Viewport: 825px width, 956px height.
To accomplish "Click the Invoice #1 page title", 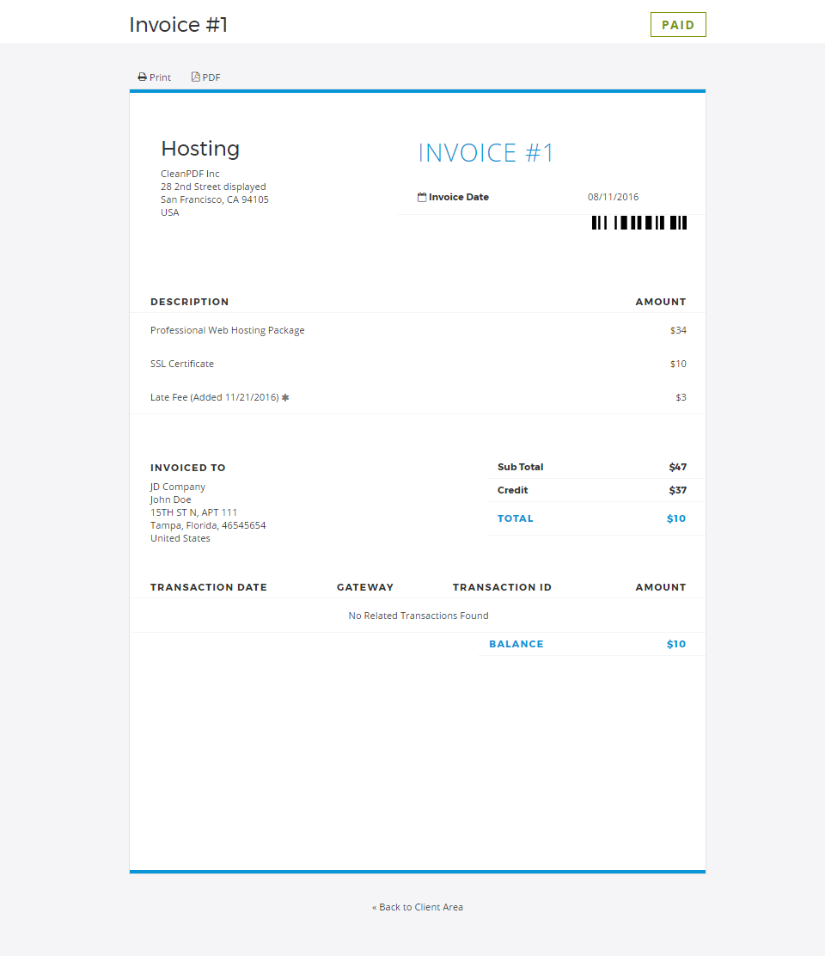I will (179, 25).
